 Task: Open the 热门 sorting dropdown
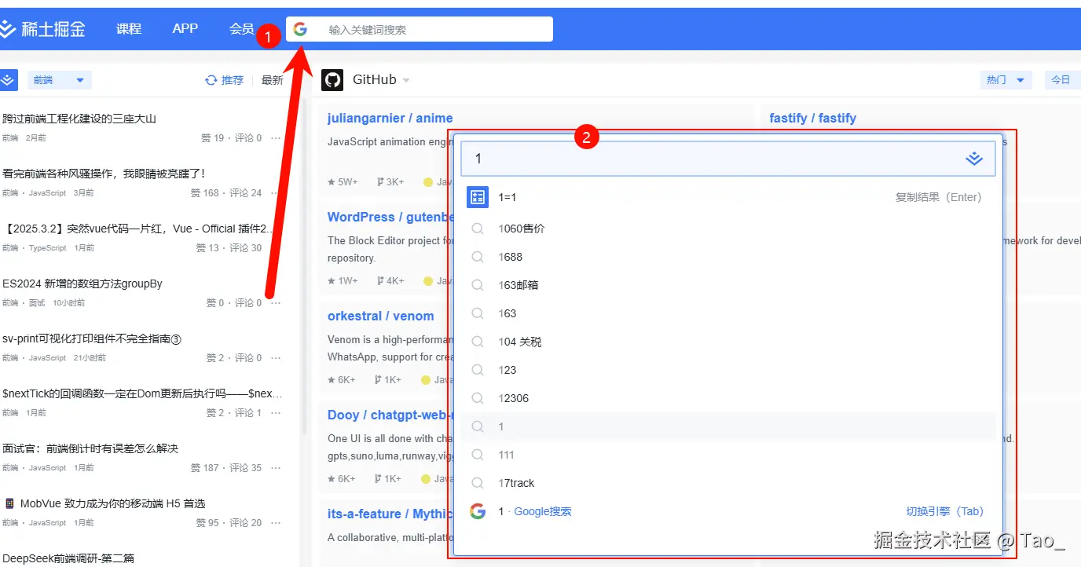(x=1006, y=79)
